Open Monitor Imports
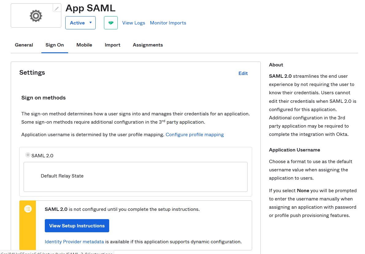Image resolution: width=365 pixels, height=254 pixels. [x=168, y=23]
